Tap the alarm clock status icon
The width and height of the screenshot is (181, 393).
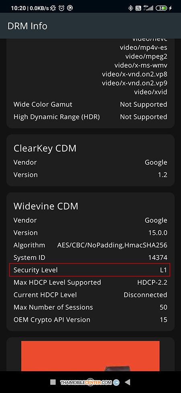(61, 8)
